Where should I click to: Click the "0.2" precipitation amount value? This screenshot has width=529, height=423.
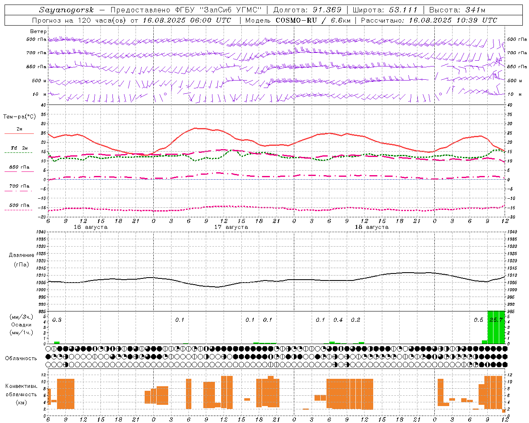(x=355, y=320)
